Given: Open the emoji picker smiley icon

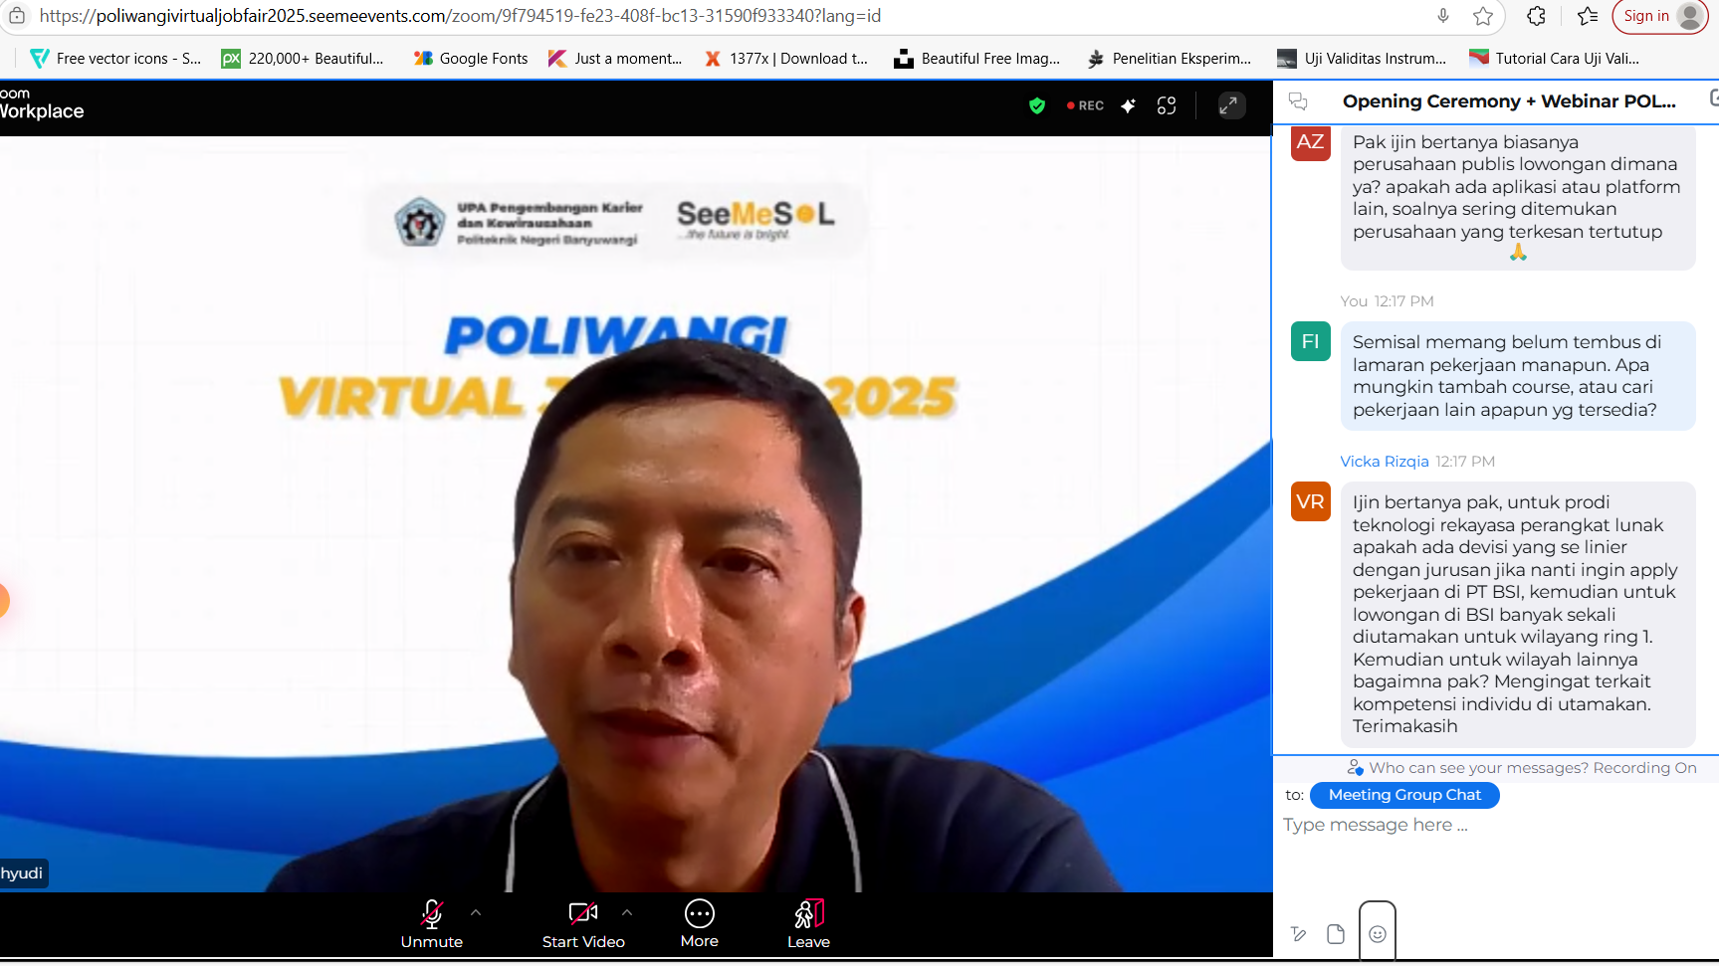Looking at the screenshot, I should tap(1378, 934).
